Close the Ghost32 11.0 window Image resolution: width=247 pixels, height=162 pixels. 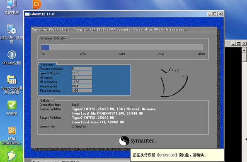coord(220,14)
